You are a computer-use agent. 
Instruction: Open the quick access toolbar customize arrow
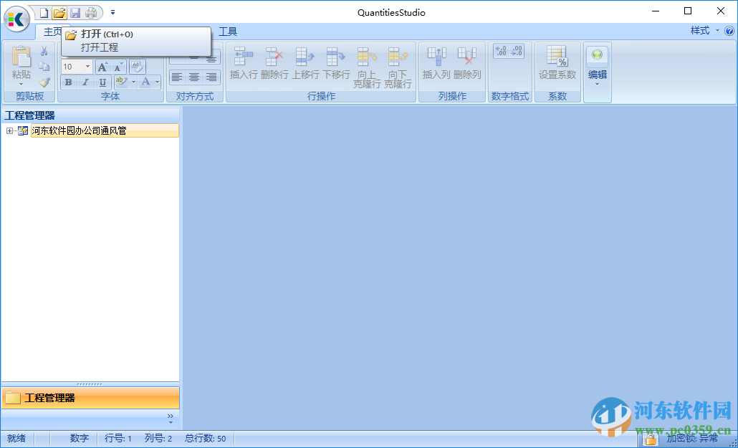point(112,12)
